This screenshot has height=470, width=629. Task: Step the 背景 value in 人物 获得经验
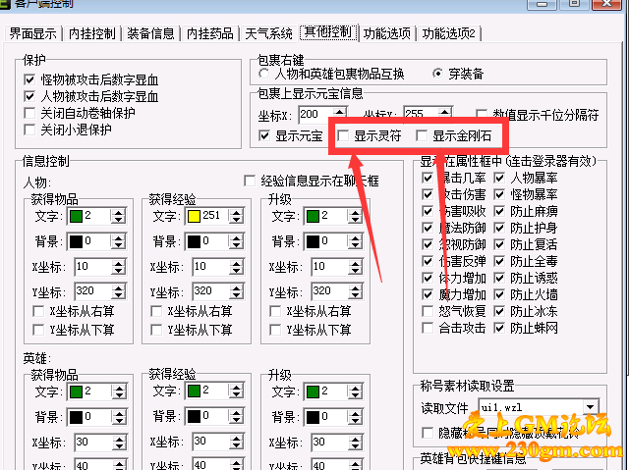[236, 241]
